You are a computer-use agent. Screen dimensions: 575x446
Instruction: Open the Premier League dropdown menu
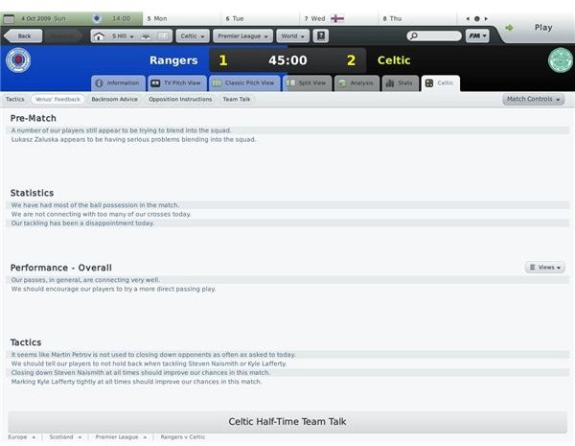point(242,36)
